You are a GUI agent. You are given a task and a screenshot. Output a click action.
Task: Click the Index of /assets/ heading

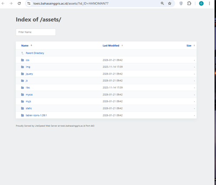click(x=38, y=19)
